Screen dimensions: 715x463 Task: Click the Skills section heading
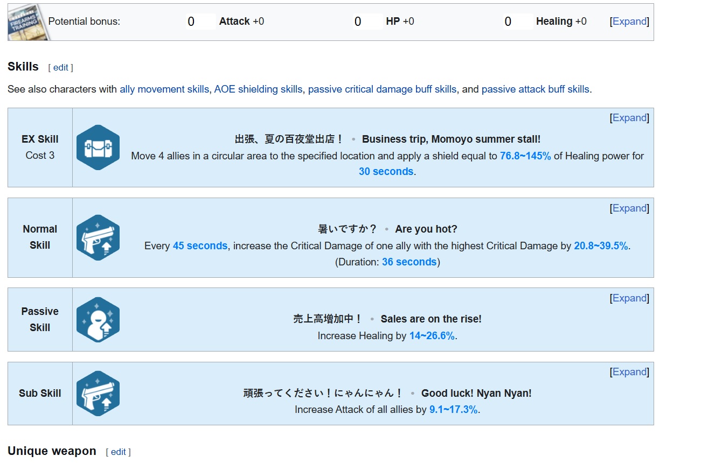23,67
